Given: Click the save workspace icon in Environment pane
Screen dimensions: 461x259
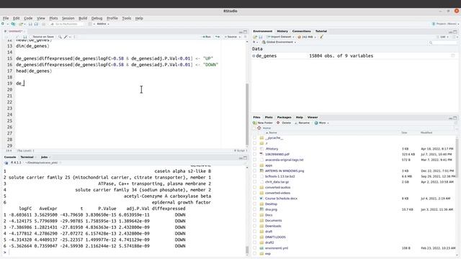Looking at the screenshot, I should pyautogui.click(x=261, y=37).
